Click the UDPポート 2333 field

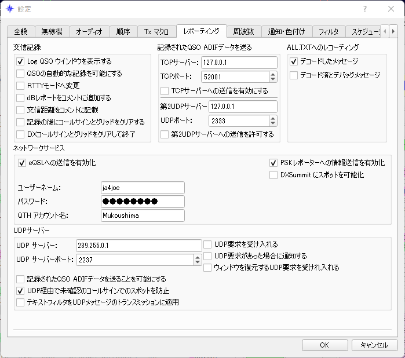[x=239, y=121]
